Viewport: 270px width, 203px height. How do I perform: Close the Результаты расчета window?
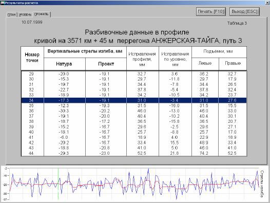pyautogui.click(x=267, y=3)
